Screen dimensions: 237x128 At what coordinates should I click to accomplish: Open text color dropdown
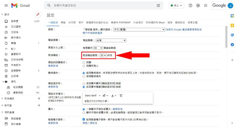114,95
